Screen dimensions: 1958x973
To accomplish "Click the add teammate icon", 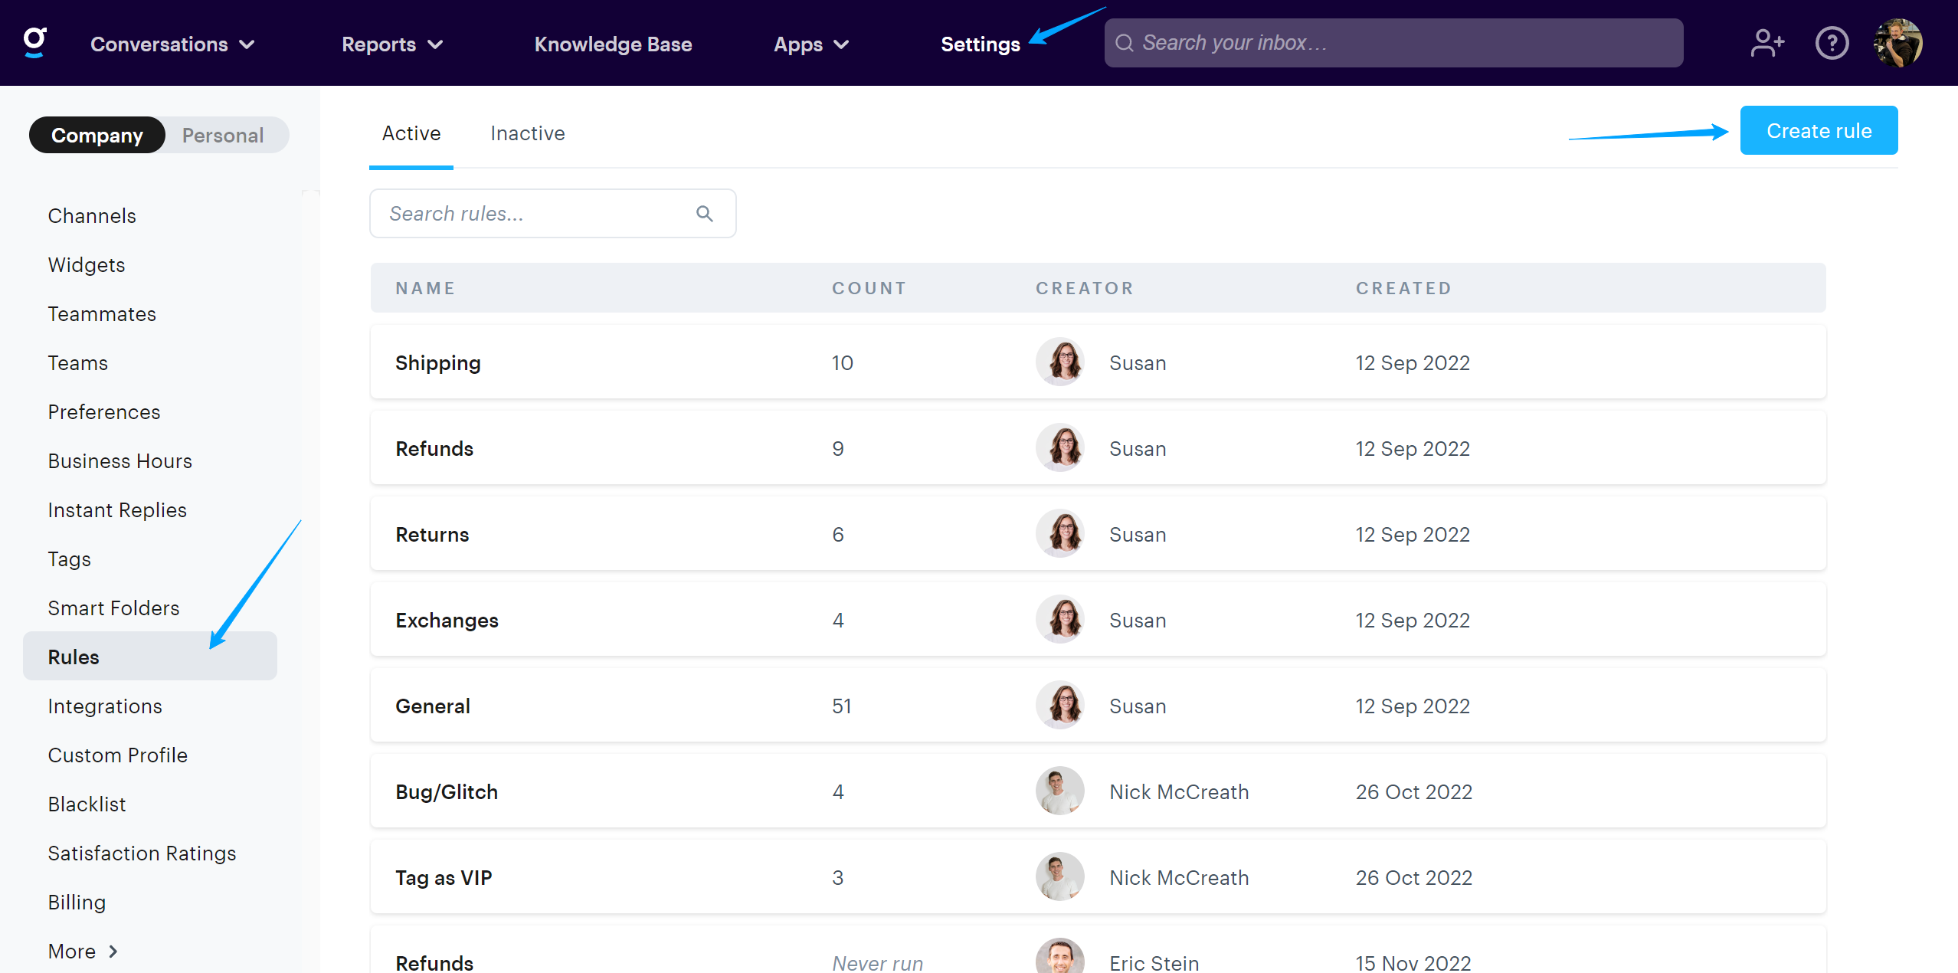I will (x=1767, y=43).
